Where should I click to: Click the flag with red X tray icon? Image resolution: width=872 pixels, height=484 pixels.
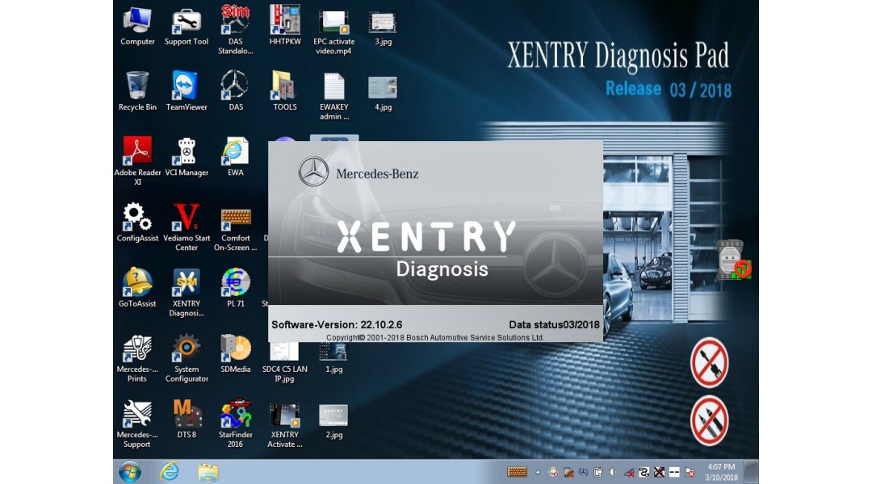pos(690,473)
